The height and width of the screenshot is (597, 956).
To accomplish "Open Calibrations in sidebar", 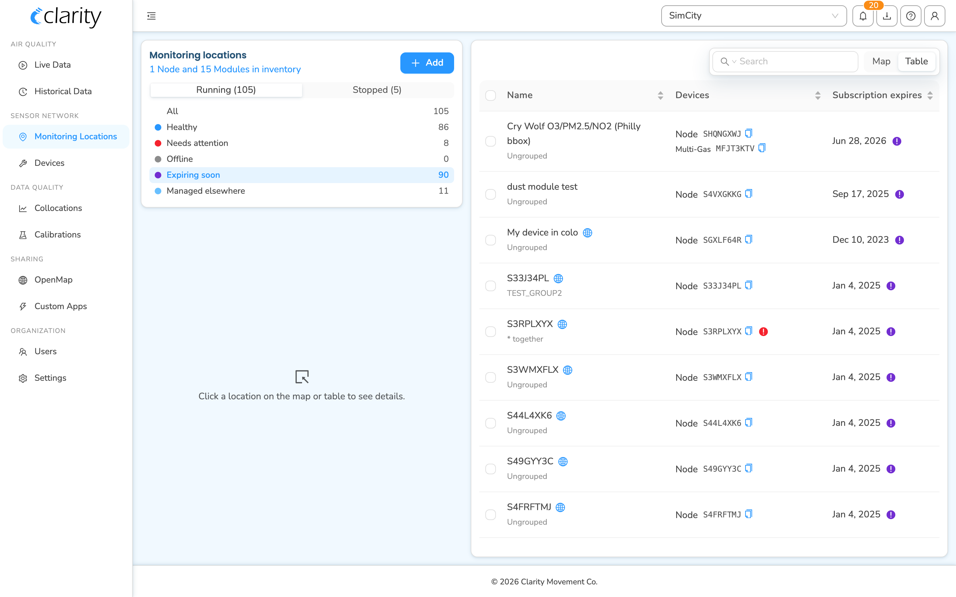I will (66, 235).
